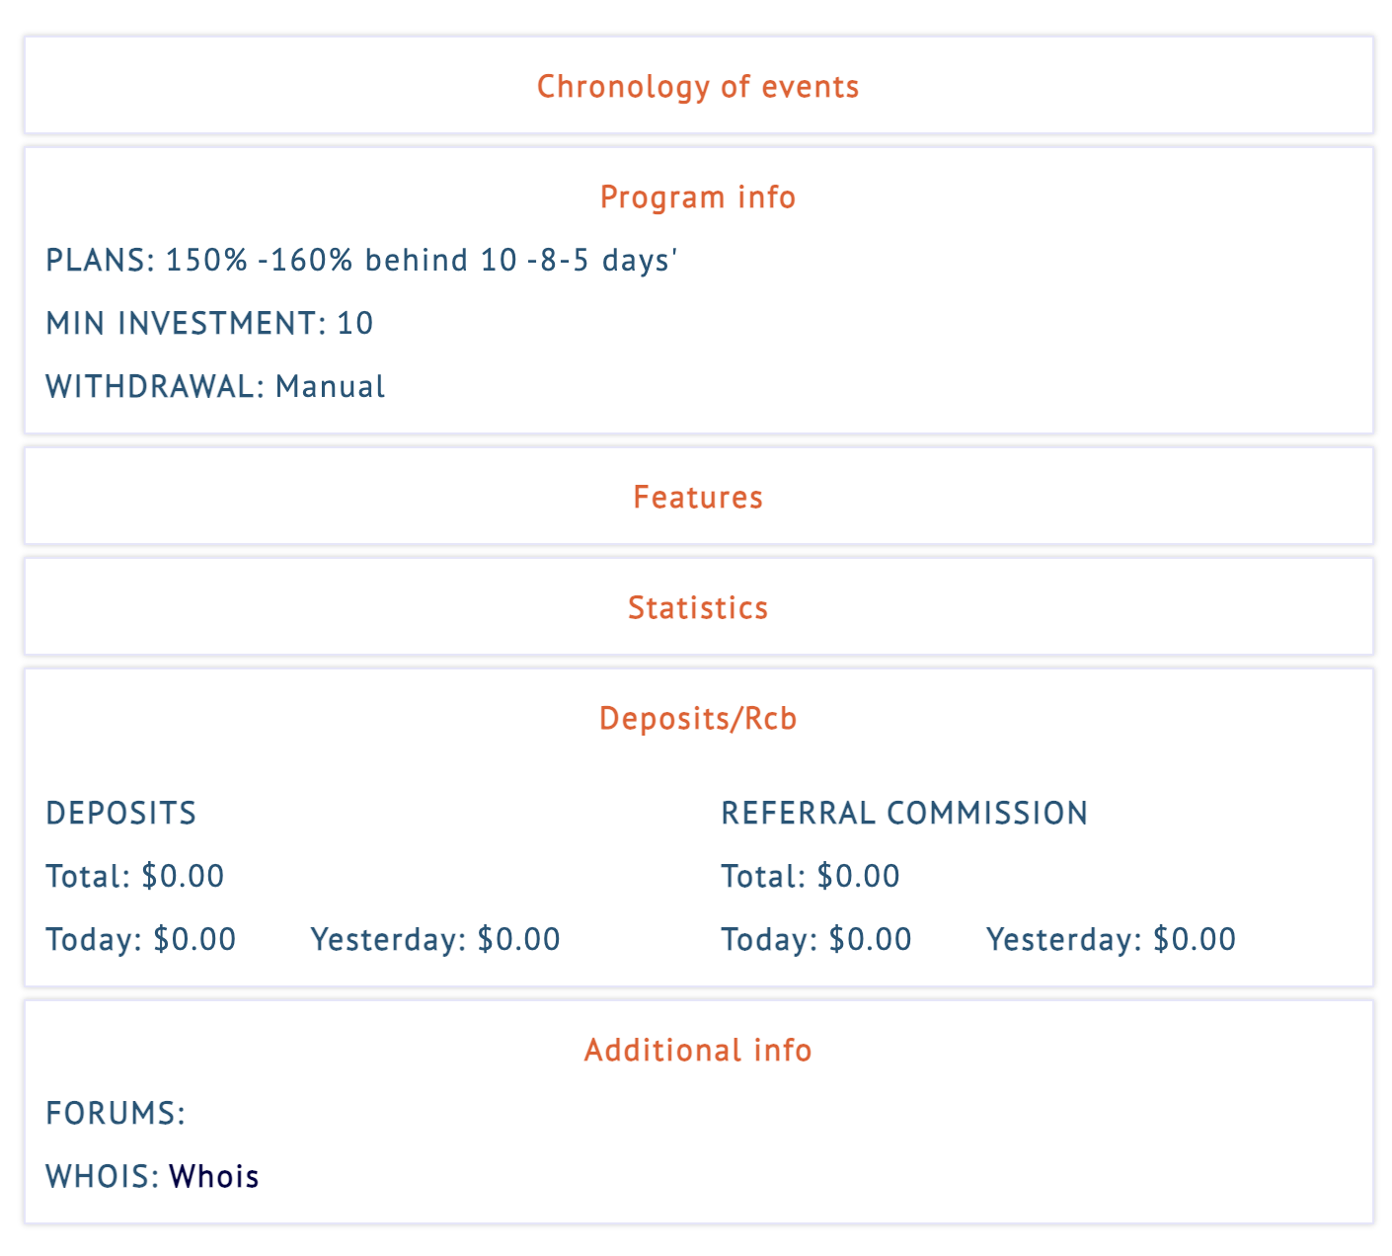Collapse the Program info section

(x=697, y=197)
